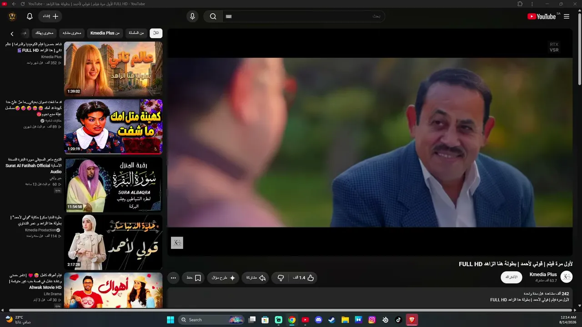Select the 'محتوى يهمّك' filter chip
The width and height of the screenshot is (582, 327).
click(44, 33)
